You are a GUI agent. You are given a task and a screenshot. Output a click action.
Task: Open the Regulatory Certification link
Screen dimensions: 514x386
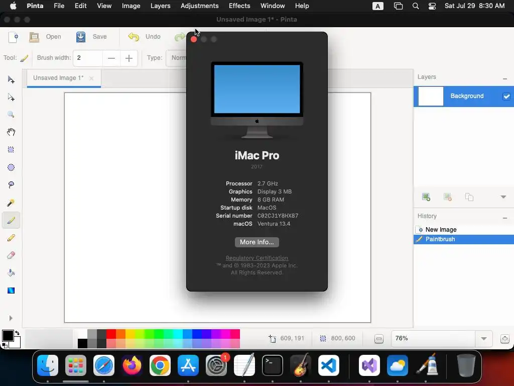[257, 258]
